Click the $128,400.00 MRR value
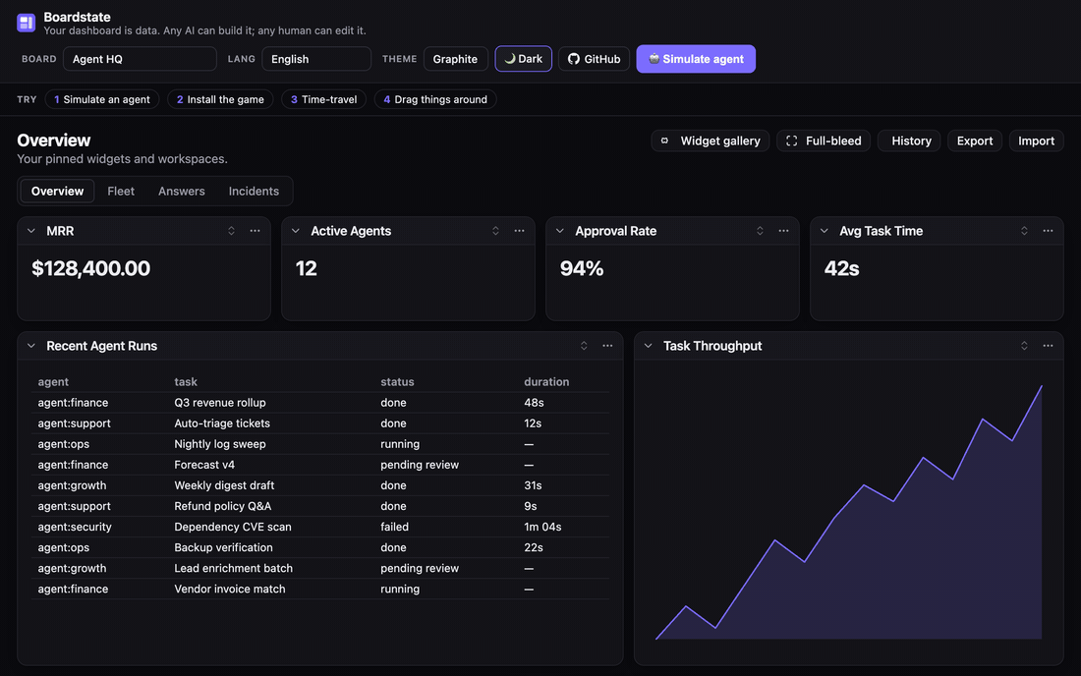Screen dimensions: 1081x676 (x=91, y=268)
